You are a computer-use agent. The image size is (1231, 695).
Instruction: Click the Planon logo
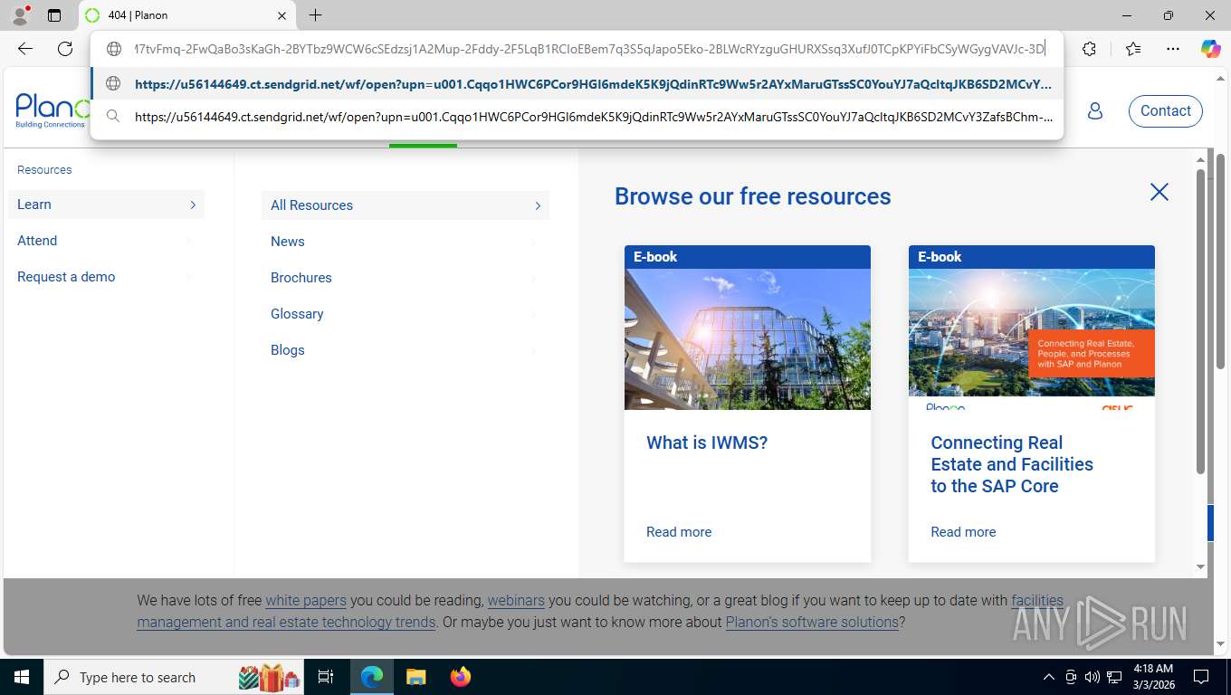[52, 110]
